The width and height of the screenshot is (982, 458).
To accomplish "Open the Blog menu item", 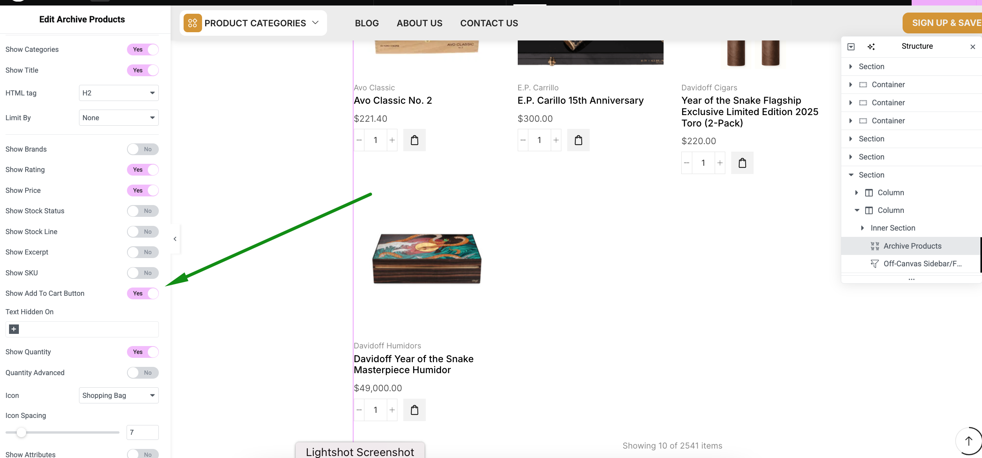I will coord(367,23).
